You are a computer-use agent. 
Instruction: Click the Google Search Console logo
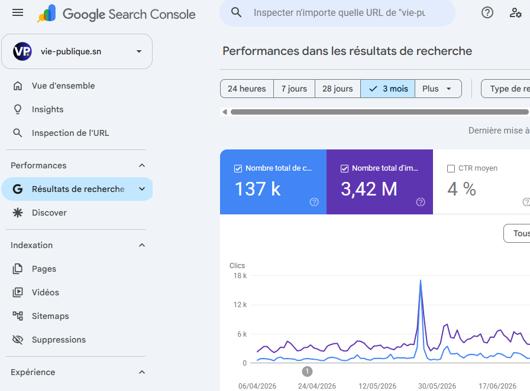117,14
